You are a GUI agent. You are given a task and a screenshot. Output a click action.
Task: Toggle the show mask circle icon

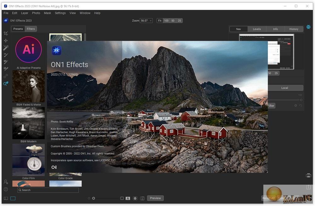135,198
